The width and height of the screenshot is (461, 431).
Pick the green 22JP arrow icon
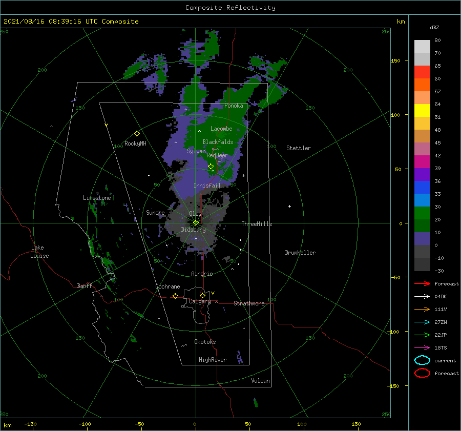422,335
